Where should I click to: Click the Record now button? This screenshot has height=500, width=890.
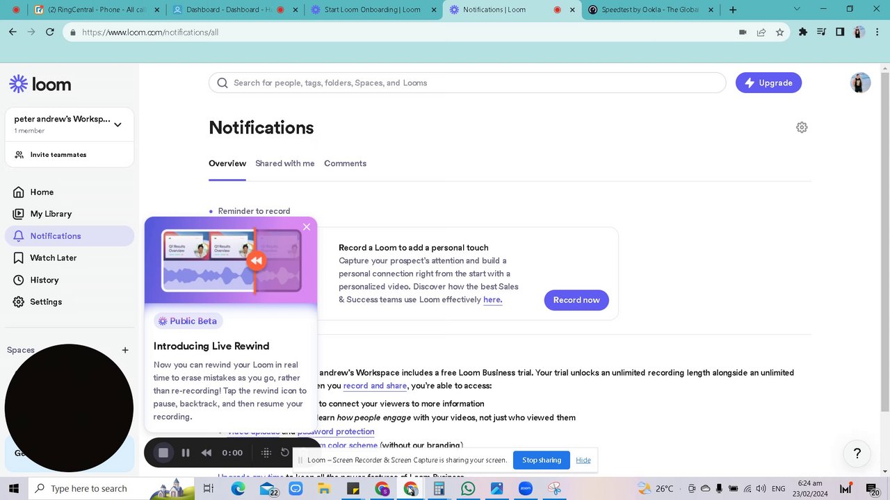(x=576, y=300)
